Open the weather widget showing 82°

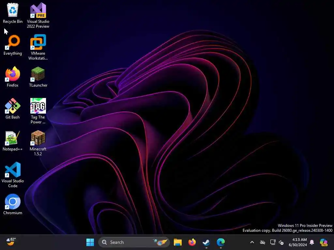11,242
